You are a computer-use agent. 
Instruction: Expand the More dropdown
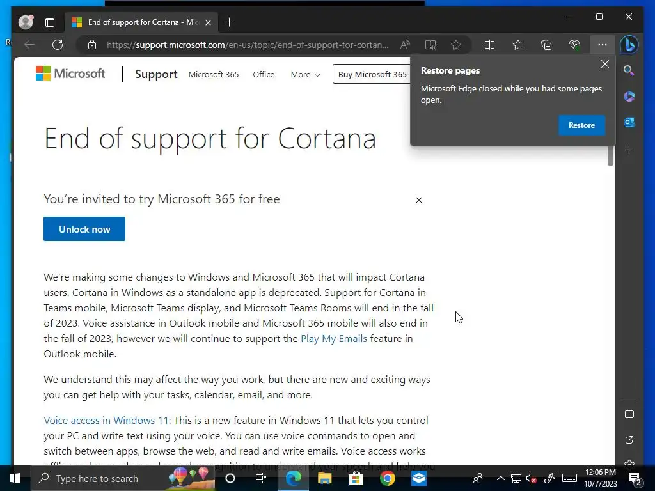pyautogui.click(x=305, y=74)
